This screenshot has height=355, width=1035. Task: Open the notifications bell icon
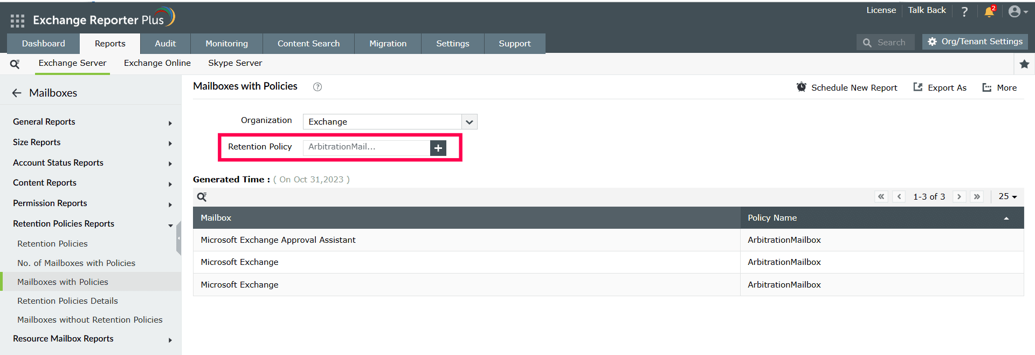(989, 11)
